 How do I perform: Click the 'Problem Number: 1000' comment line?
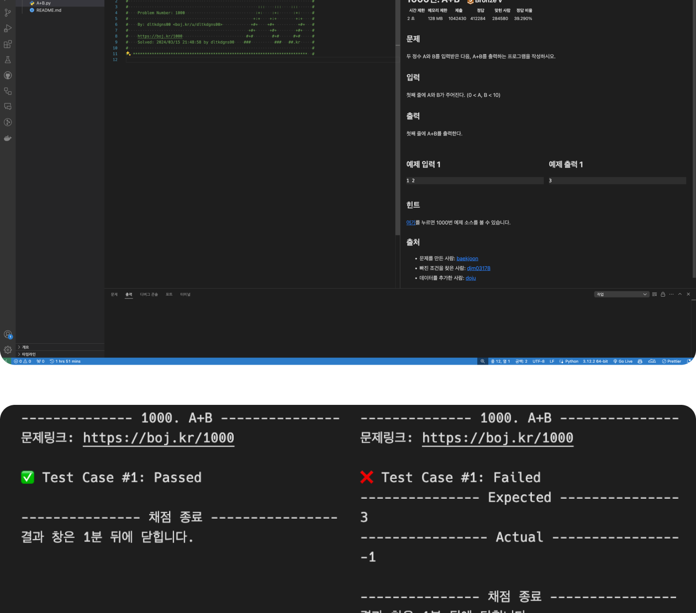click(161, 13)
